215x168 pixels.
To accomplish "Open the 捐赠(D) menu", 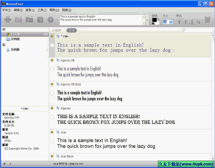I will (x=67, y=10).
